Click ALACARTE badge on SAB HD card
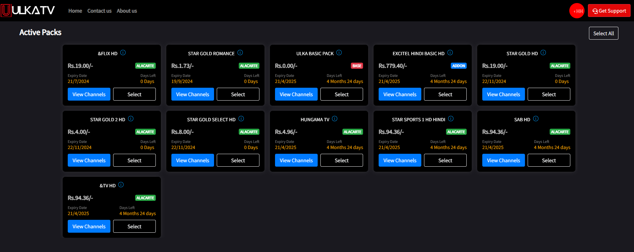This screenshot has height=252, width=634. 560,132
